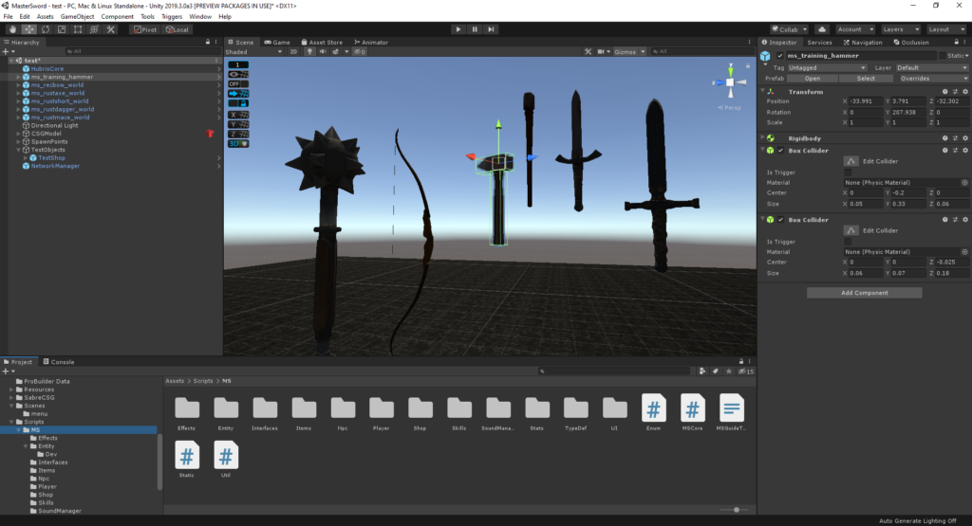Open the Component menu
This screenshot has width=972, height=526.
[x=117, y=17]
